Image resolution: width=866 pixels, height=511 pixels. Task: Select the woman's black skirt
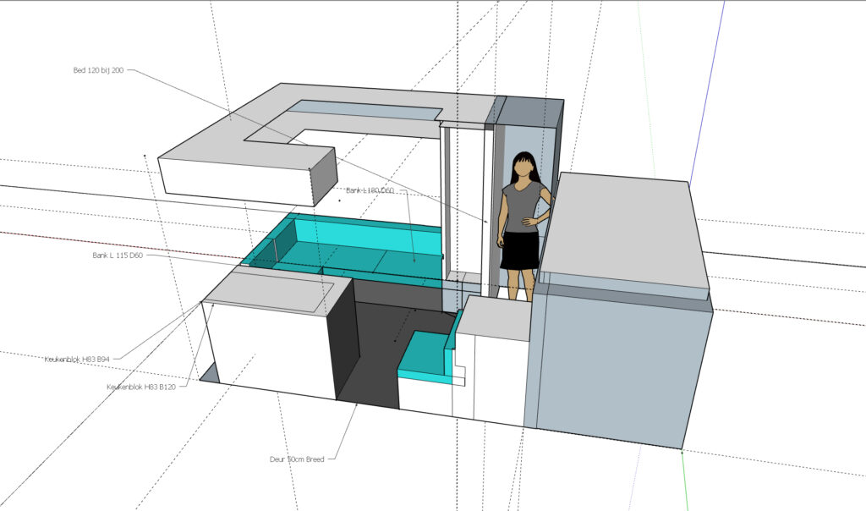(x=520, y=250)
